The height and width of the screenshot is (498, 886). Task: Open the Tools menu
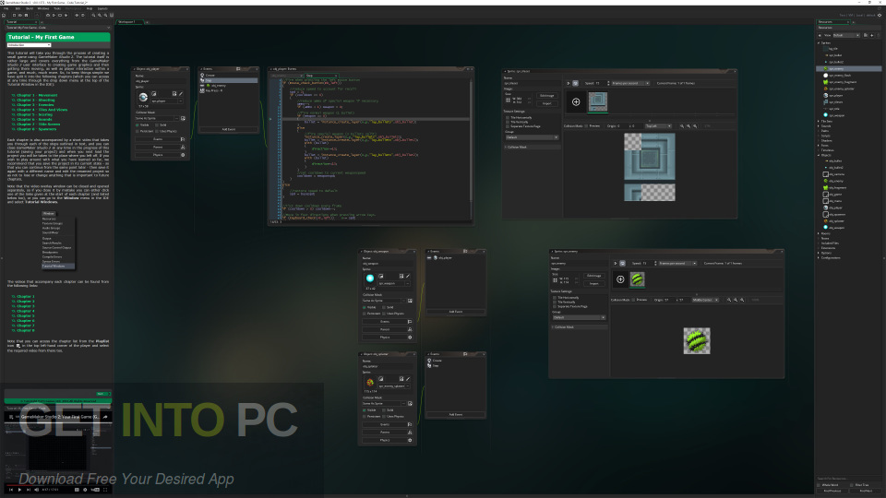pyautogui.click(x=57, y=8)
